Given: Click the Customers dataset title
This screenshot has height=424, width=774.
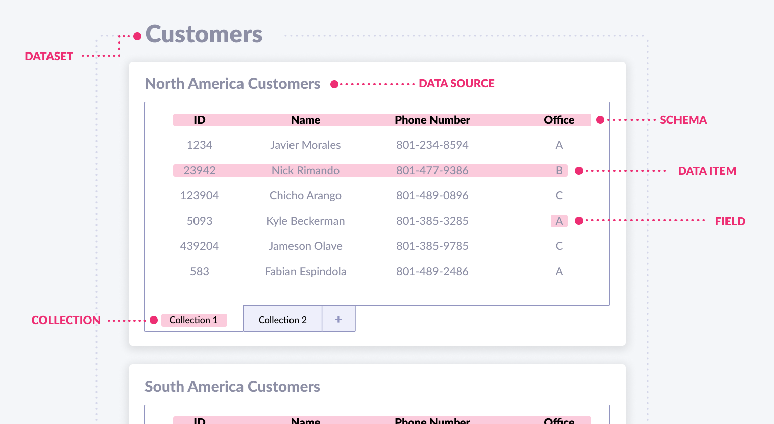Looking at the screenshot, I should pyautogui.click(x=204, y=34).
